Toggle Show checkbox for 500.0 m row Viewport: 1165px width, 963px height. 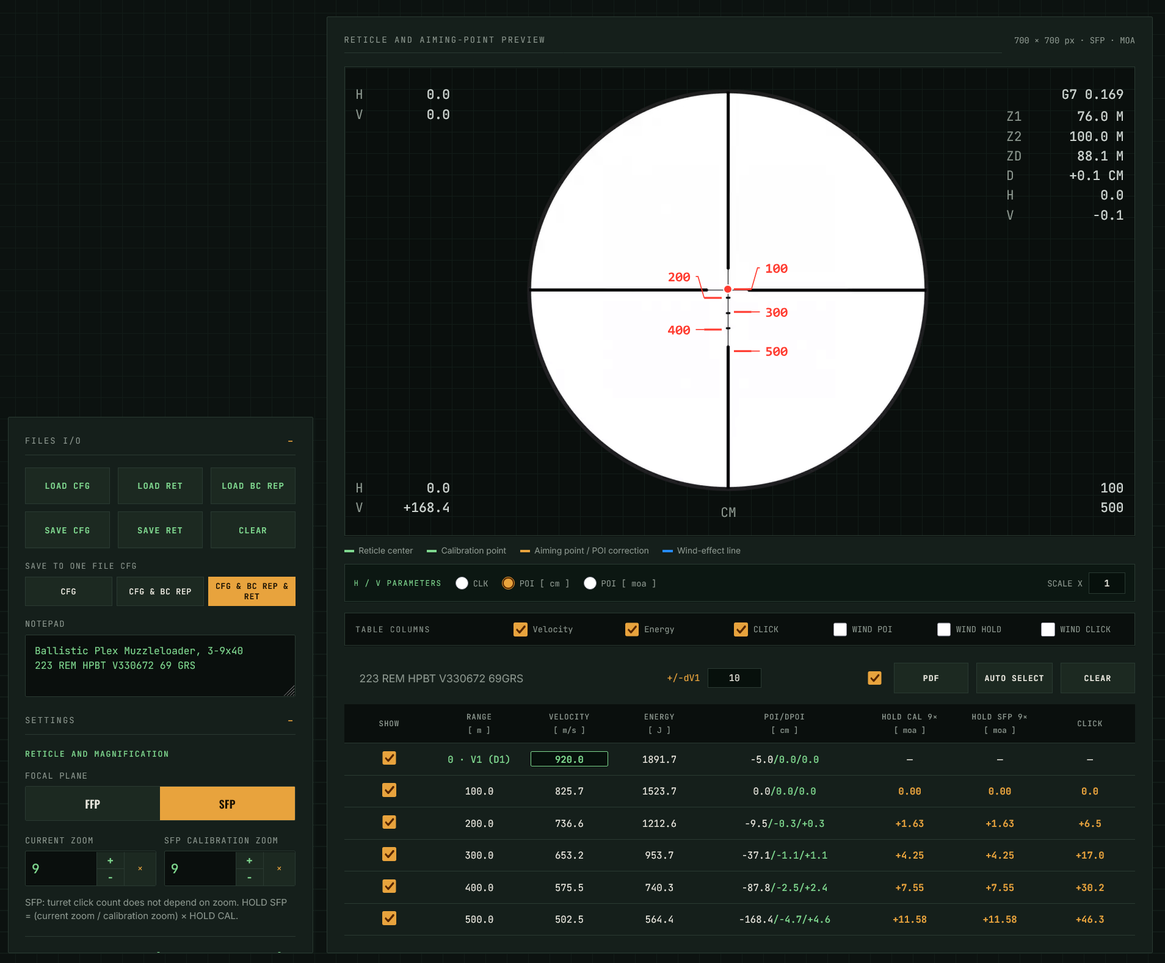click(x=389, y=918)
